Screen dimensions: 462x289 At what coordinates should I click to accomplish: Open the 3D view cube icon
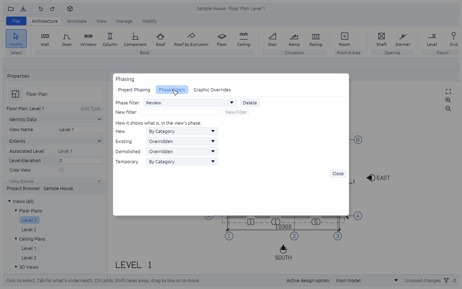click(x=70, y=9)
